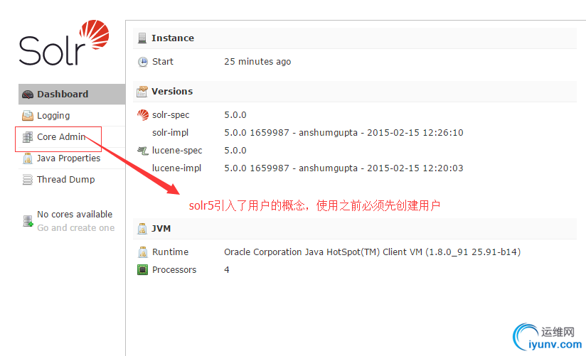Click the Thread Dump stack icon
This screenshot has width=586, height=356.
27,180
